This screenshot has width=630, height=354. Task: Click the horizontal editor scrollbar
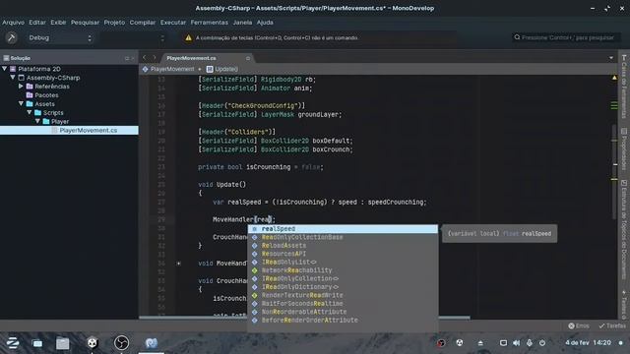pos(304,318)
